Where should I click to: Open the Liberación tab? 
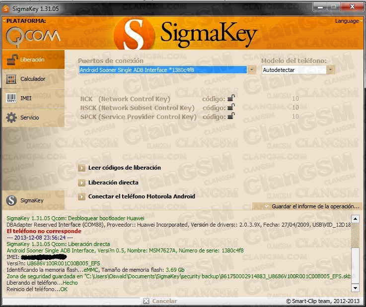point(33,60)
